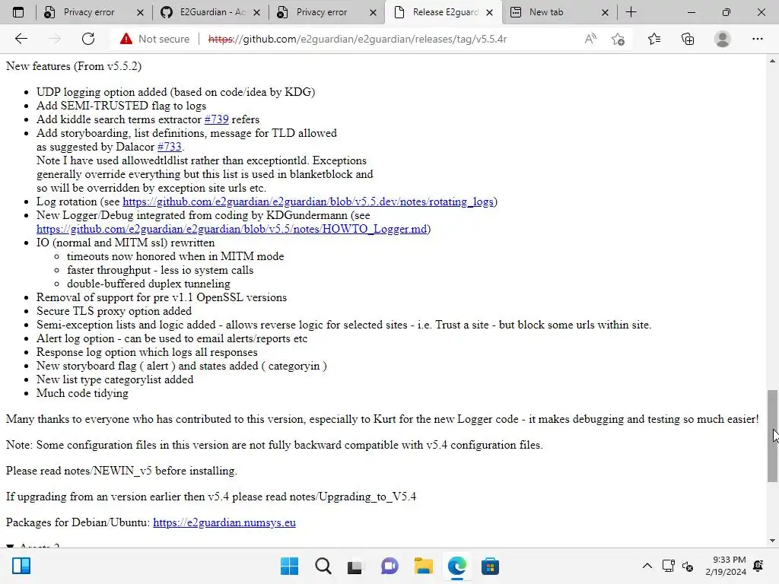
Task: Open issue #739 link
Action: tap(217, 119)
